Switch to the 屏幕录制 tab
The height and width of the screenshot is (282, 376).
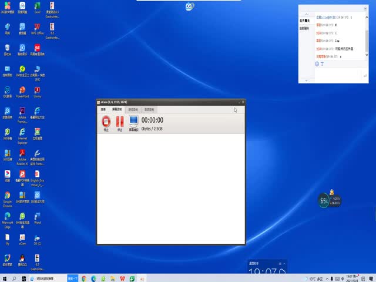(117, 109)
